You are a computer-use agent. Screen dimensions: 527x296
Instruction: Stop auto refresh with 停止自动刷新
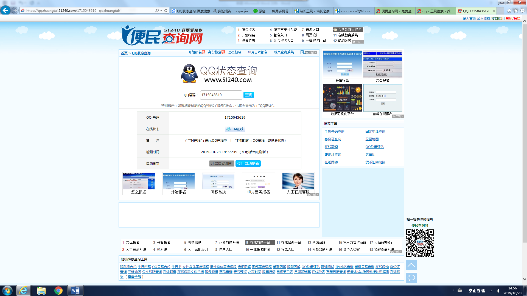click(248, 163)
